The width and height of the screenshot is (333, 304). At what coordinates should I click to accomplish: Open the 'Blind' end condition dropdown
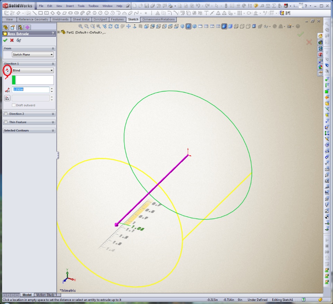pyautogui.click(x=33, y=70)
